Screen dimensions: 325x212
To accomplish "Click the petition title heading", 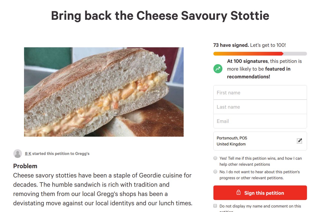I will (160, 16).
